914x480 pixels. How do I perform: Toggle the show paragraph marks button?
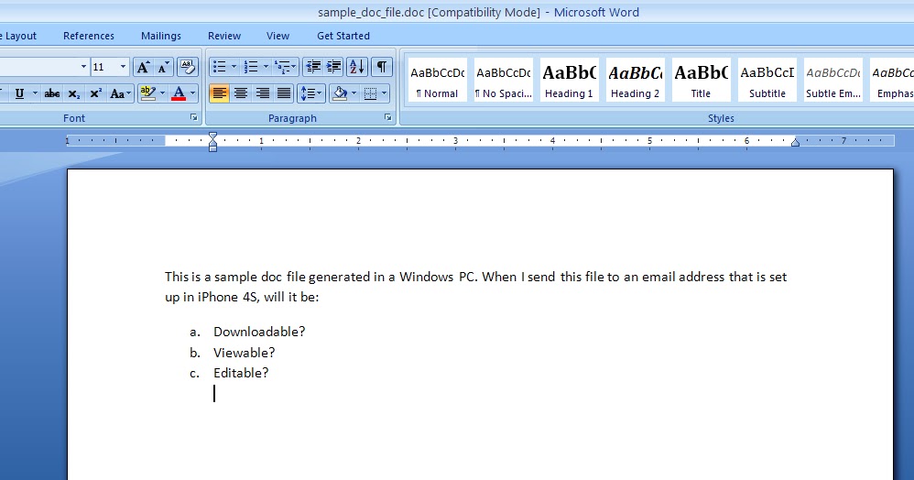point(381,67)
